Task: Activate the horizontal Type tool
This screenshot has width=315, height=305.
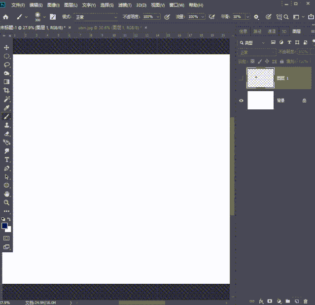Action: point(7,160)
